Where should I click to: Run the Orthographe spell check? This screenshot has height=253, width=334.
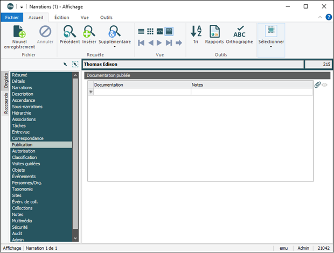pos(239,31)
